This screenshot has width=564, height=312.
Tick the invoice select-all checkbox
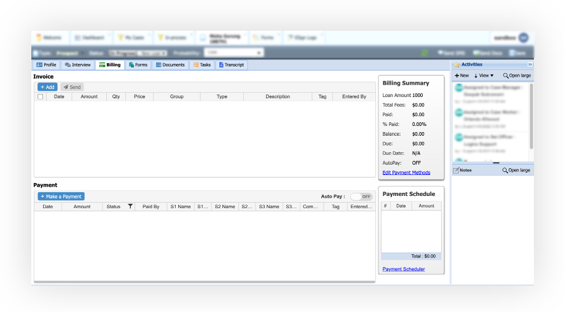[x=41, y=96]
